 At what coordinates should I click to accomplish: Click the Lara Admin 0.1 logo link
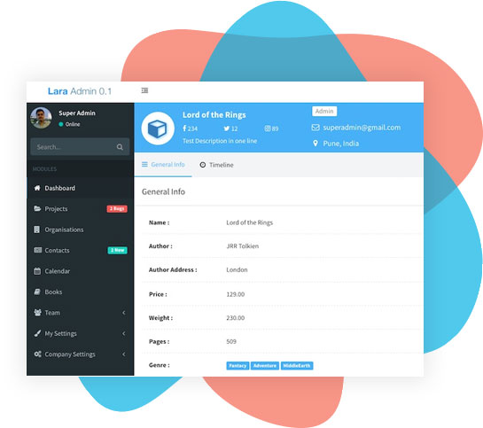(x=80, y=91)
